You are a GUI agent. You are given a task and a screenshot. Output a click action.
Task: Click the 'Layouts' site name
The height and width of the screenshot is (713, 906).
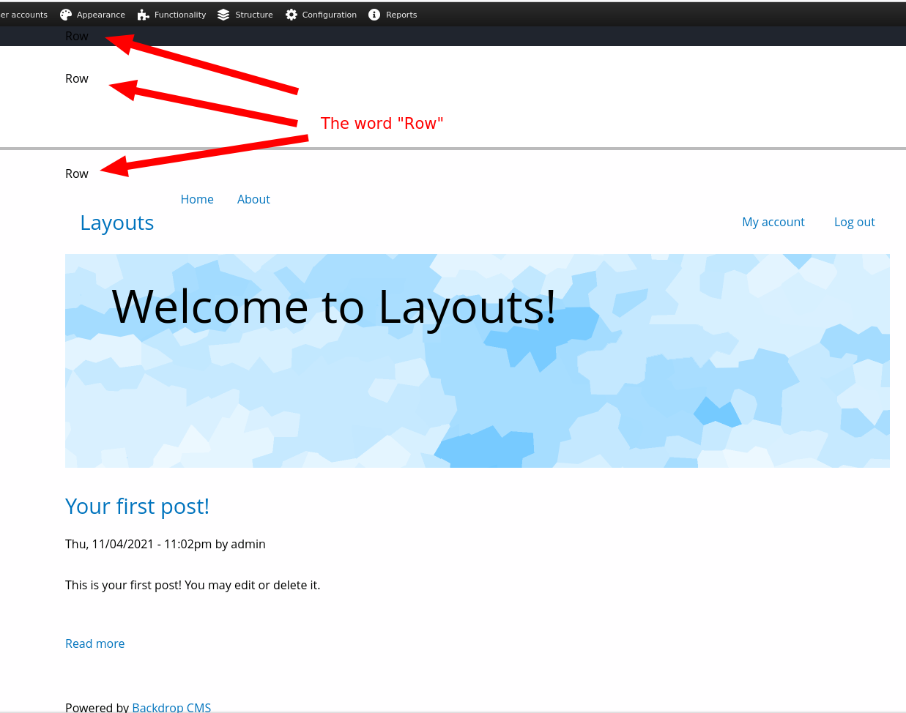(116, 223)
